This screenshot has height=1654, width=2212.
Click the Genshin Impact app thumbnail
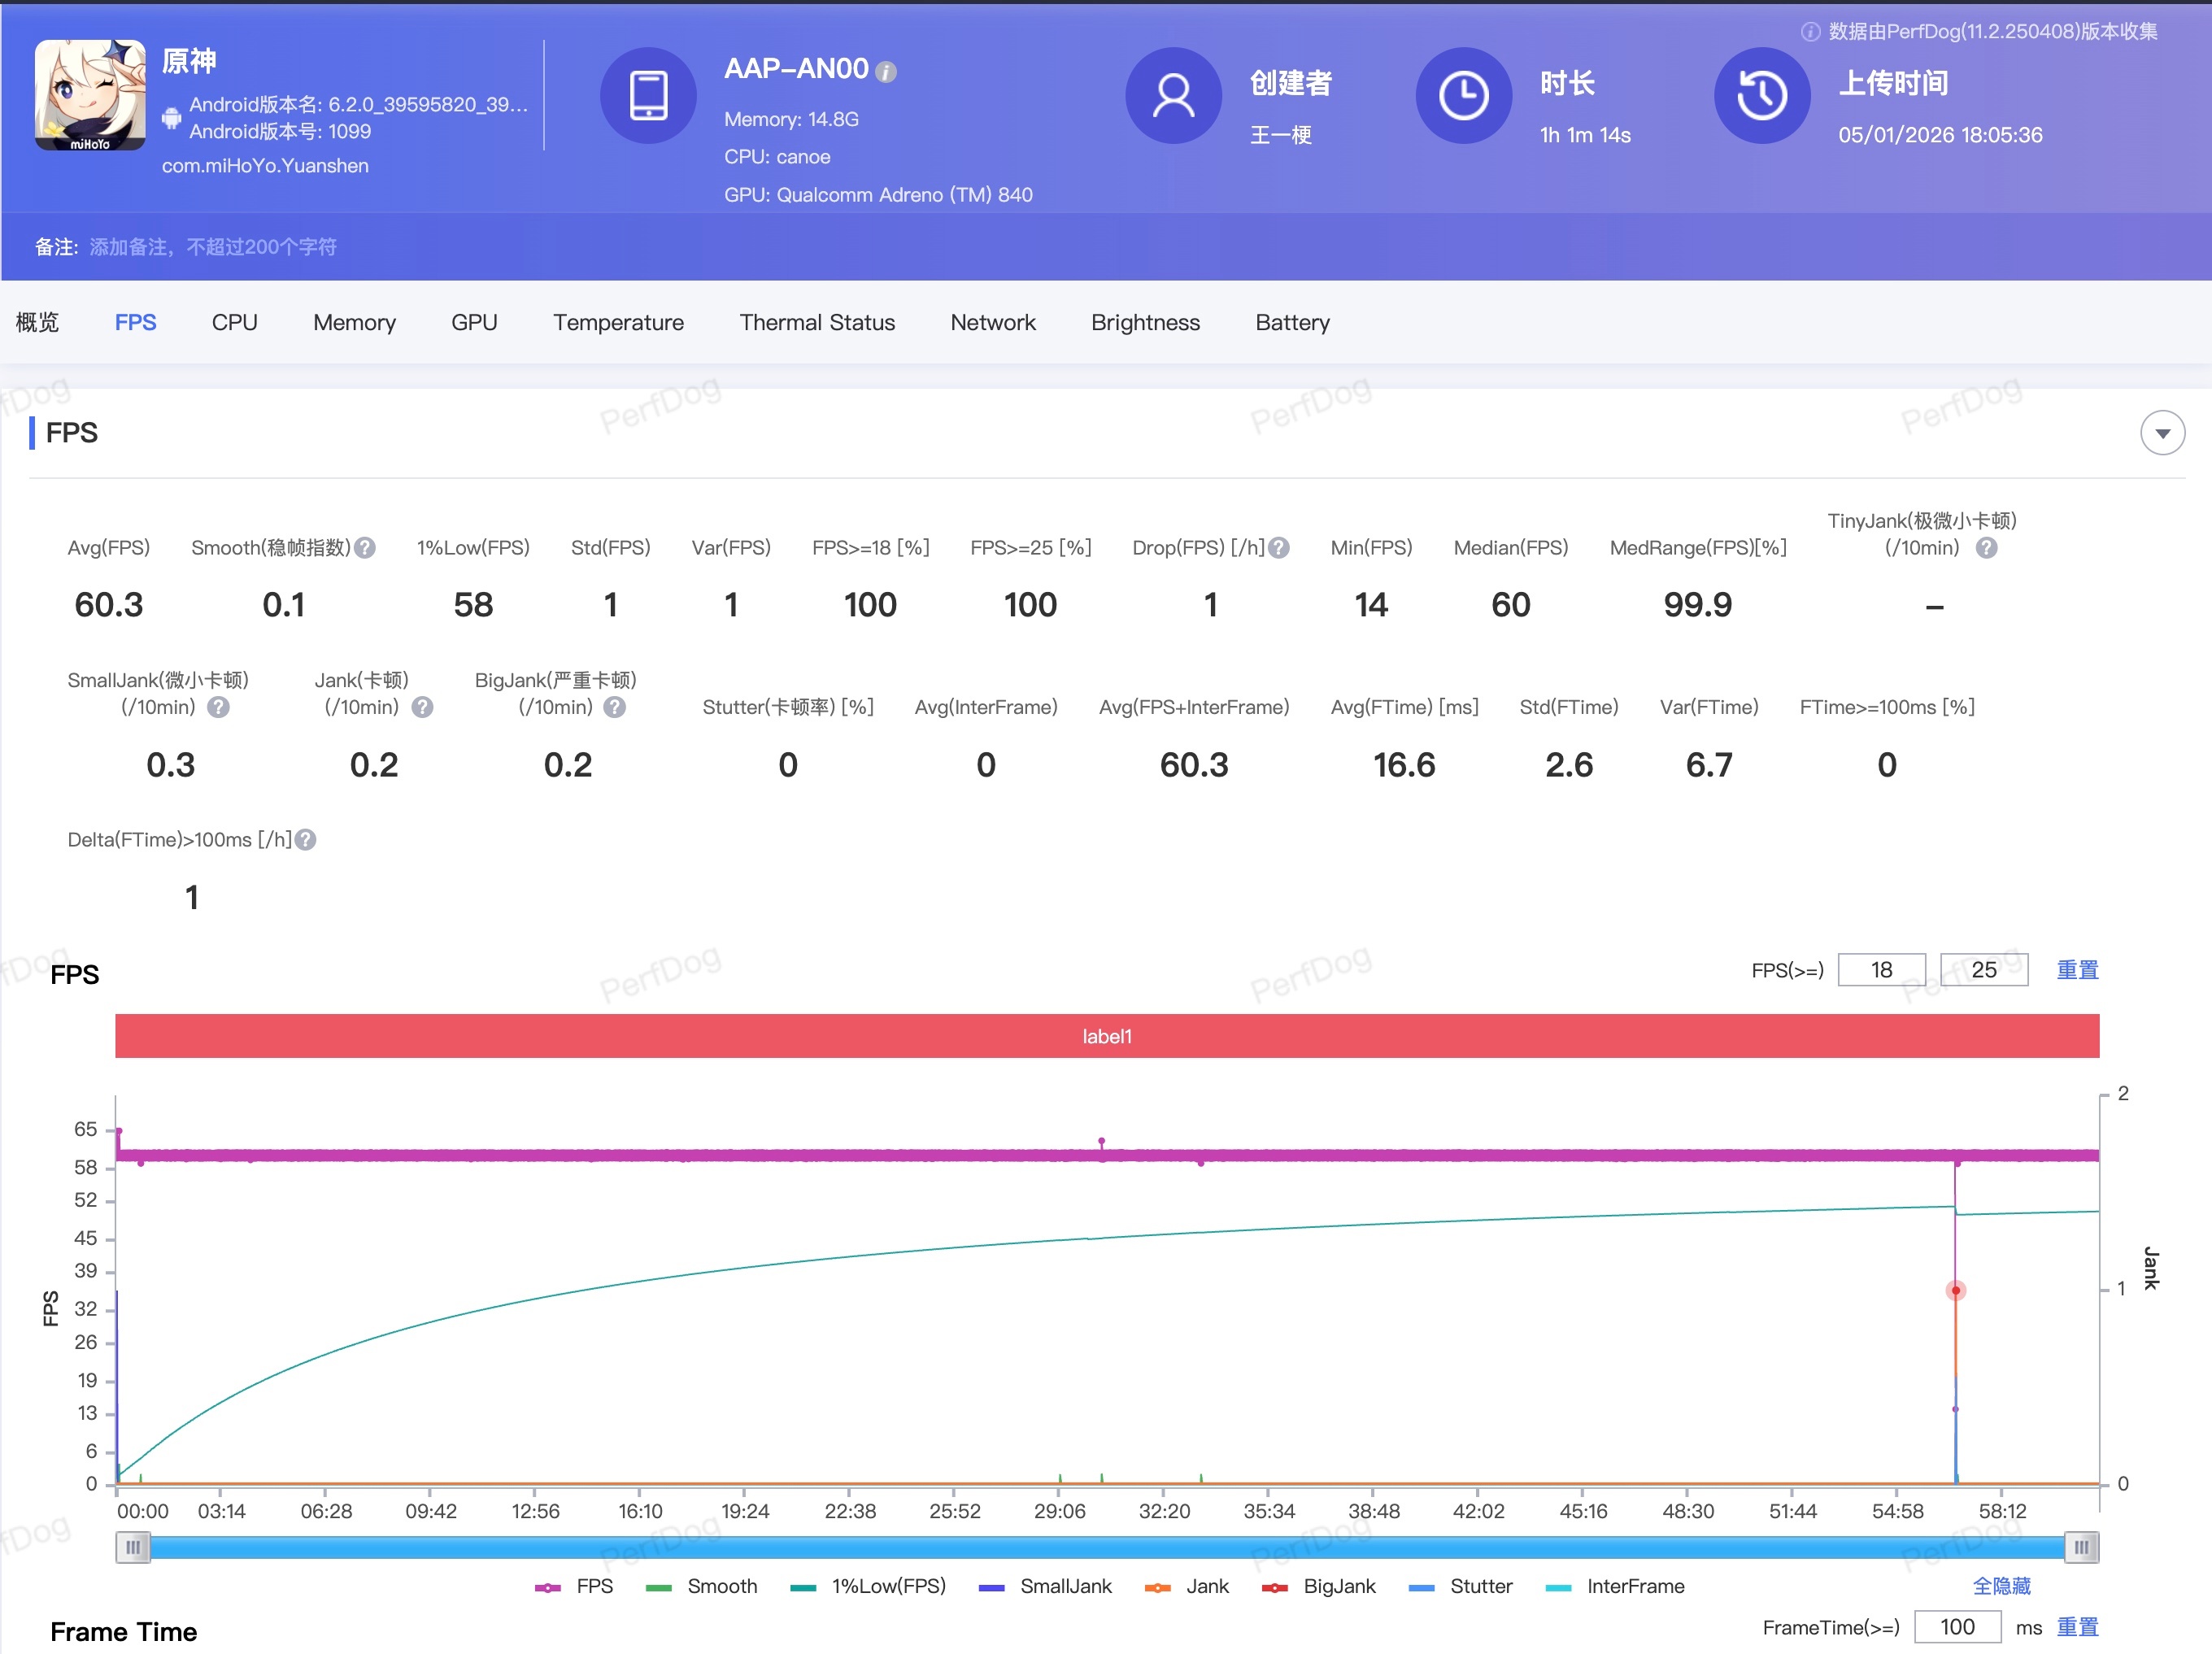click(90, 95)
